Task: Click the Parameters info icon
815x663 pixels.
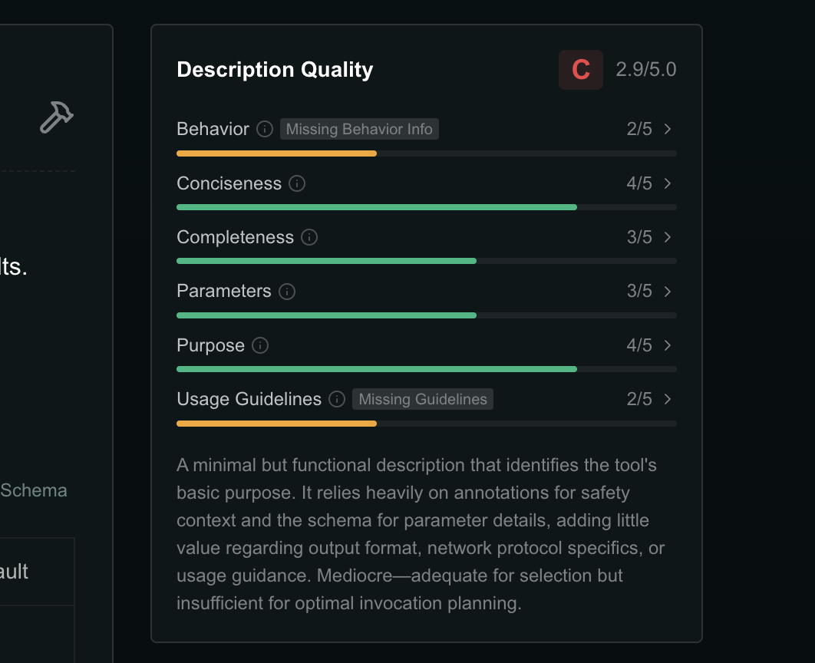Action: pyautogui.click(x=287, y=292)
